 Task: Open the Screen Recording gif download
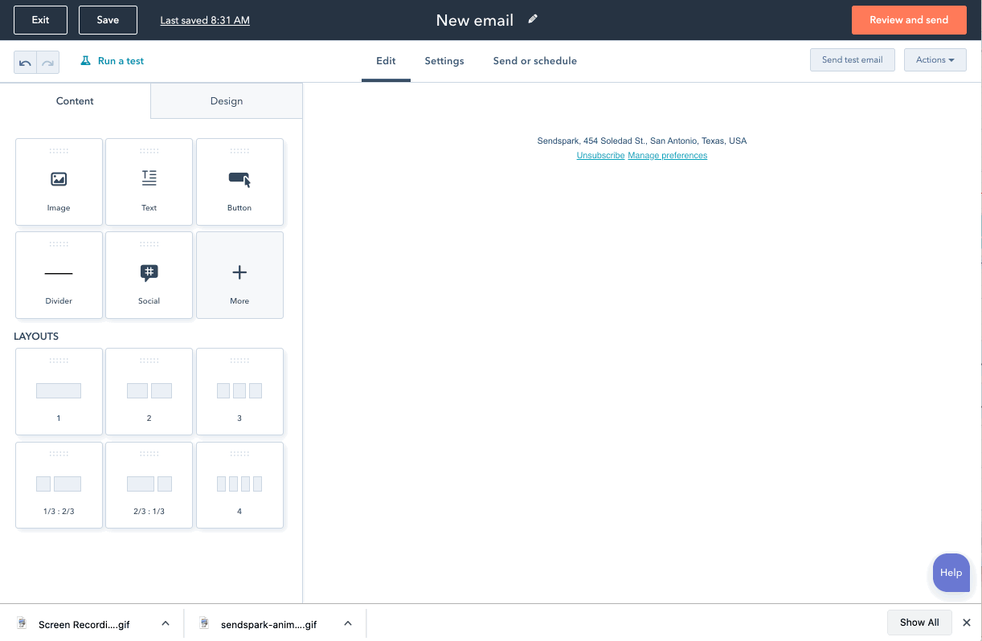(x=84, y=624)
